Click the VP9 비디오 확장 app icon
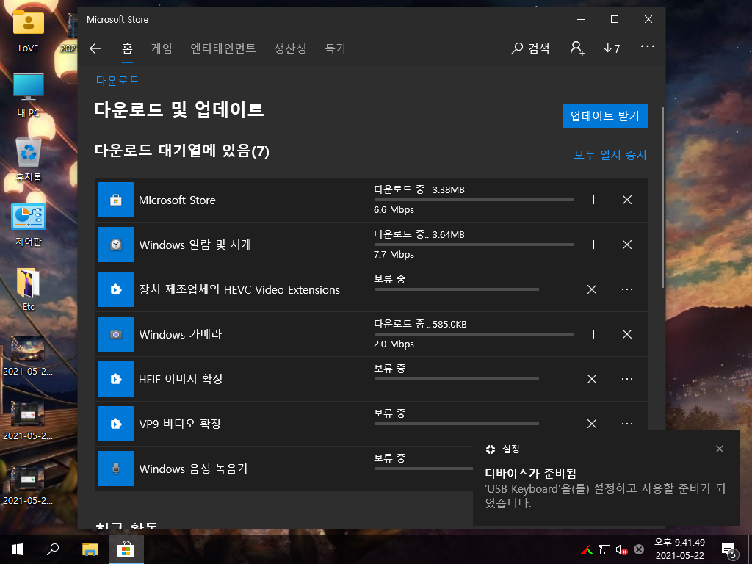 116,424
